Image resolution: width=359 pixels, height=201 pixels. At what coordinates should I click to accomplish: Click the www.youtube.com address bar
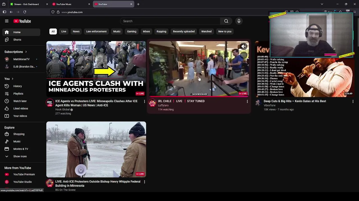72,12
